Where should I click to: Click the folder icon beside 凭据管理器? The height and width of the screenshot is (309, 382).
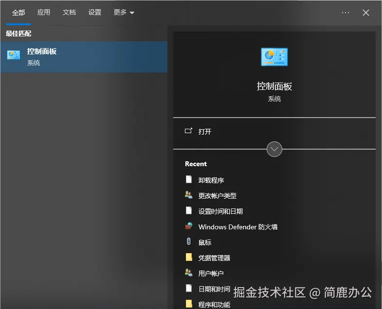coord(189,257)
